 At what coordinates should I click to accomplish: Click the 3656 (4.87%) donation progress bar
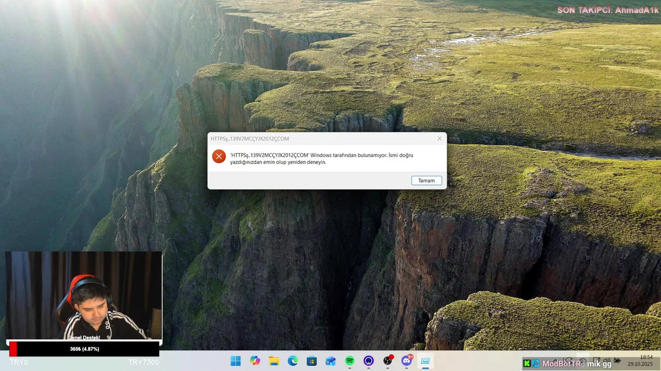tap(84, 349)
